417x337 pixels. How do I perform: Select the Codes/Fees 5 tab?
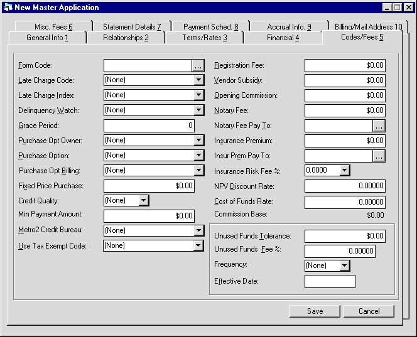pos(362,37)
